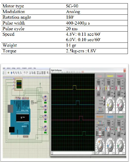The height and width of the screenshot is (162, 130).
Task: Adjust Channel B coupling AC/DC/GND/OFF slider
Action: click(114, 125)
